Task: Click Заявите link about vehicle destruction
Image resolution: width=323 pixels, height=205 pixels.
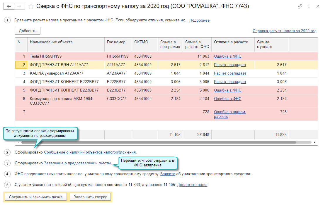Action: click(x=168, y=174)
